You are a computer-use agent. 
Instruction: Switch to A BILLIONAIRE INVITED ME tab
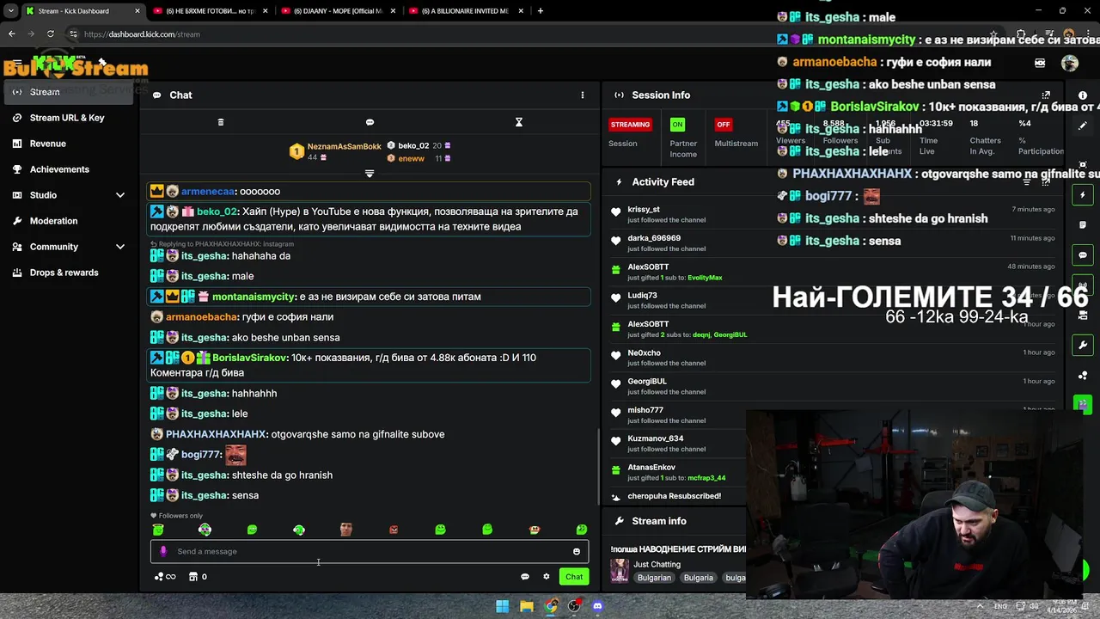pos(464,11)
